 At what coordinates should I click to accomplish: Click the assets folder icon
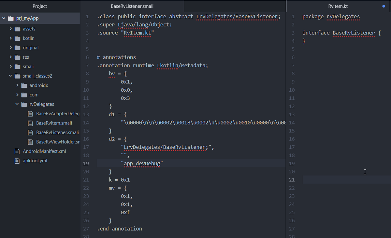pyautogui.click(x=17, y=29)
